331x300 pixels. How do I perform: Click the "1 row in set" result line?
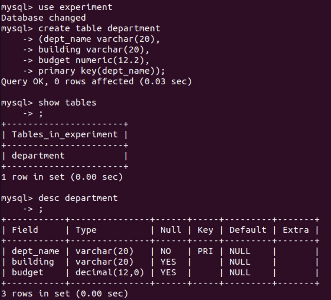[x=62, y=177]
